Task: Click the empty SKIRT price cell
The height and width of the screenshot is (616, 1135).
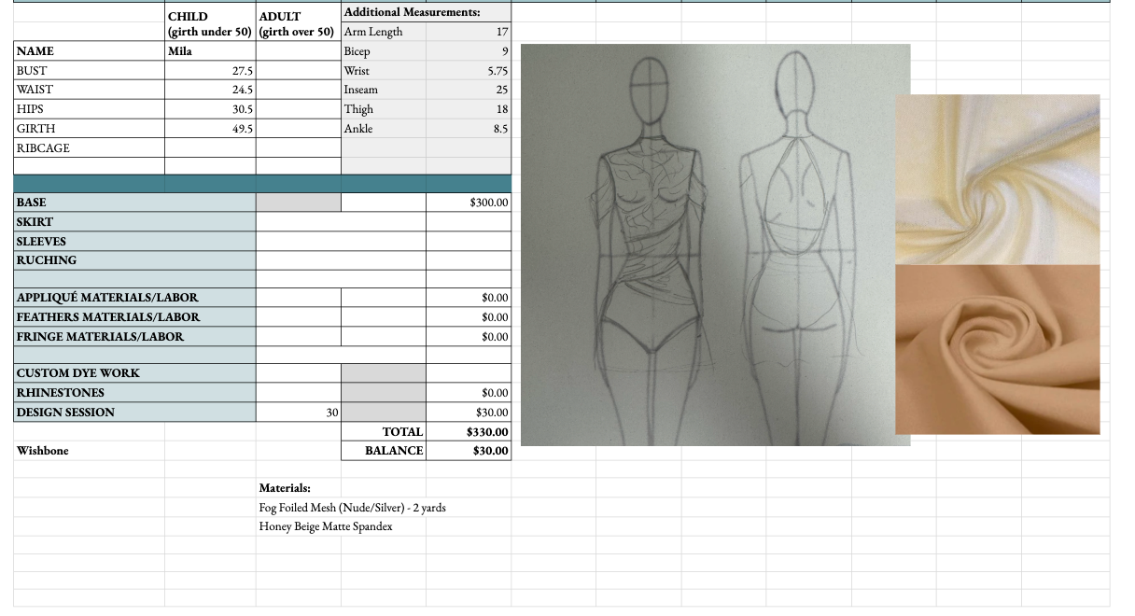Action: pos(469,222)
